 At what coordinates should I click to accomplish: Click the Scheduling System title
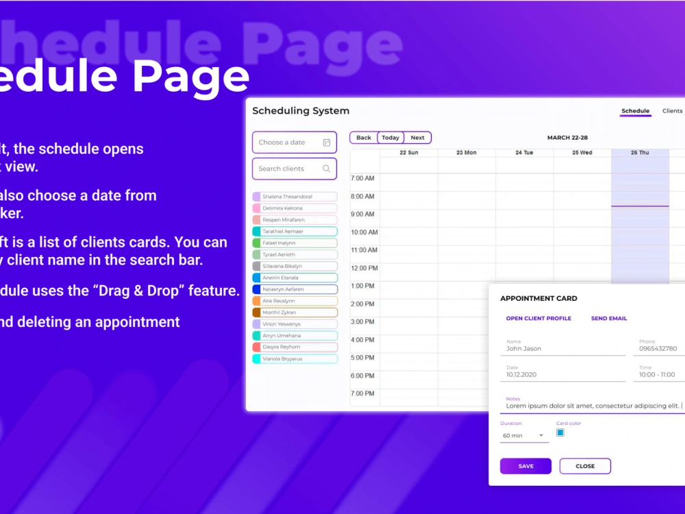pos(301,111)
